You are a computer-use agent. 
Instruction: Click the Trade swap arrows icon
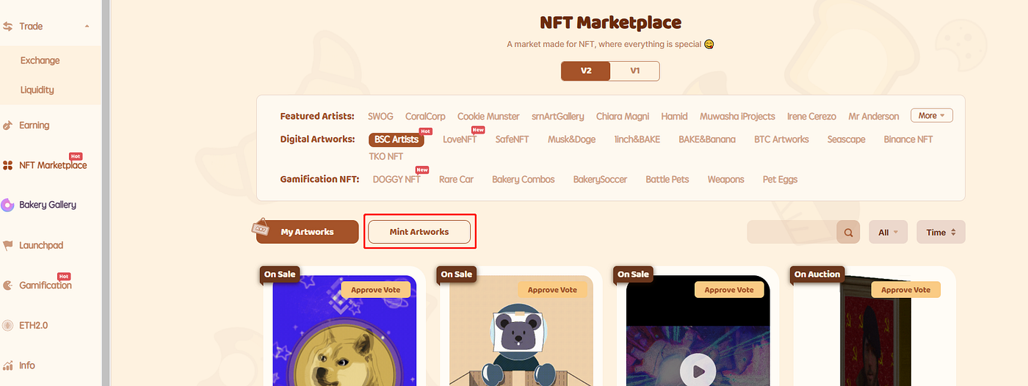(8, 26)
